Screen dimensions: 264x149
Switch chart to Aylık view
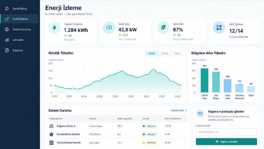(x=177, y=53)
